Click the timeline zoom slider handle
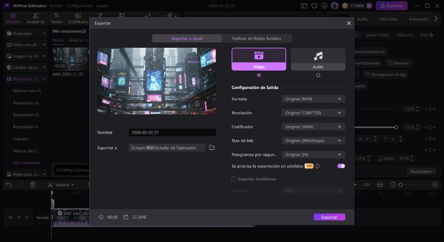This screenshot has width=444, height=242. click(401, 185)
